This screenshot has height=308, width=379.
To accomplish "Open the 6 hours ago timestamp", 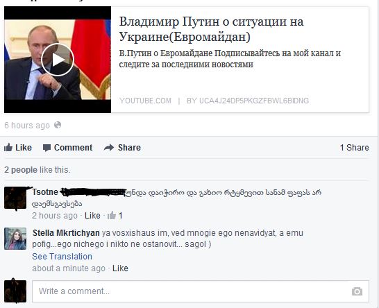I will (x=27, y=126).
